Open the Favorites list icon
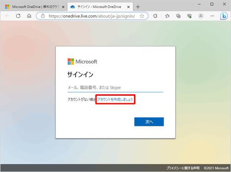The height and width of the screenshot is (172, 231). [x=167, y=16]
